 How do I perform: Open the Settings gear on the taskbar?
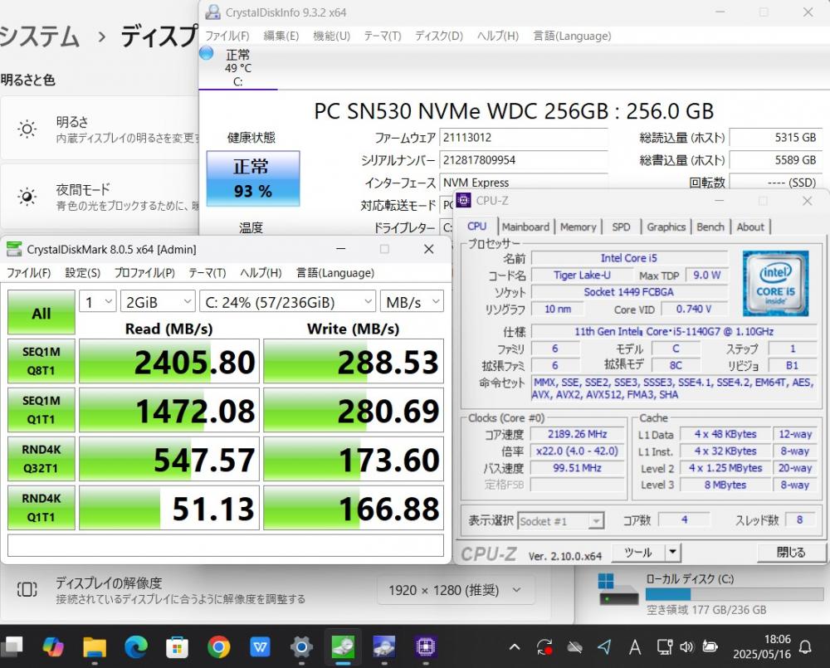pos(302,646)
